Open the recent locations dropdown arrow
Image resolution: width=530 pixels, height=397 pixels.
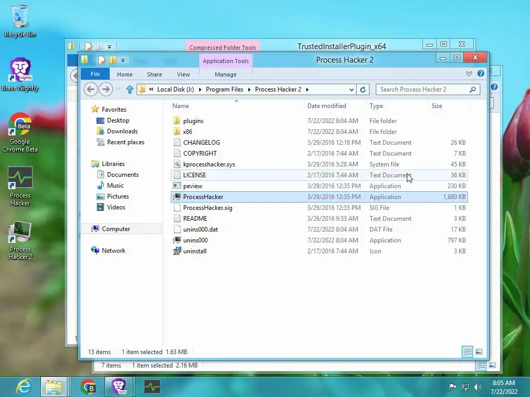click(118, 89)
